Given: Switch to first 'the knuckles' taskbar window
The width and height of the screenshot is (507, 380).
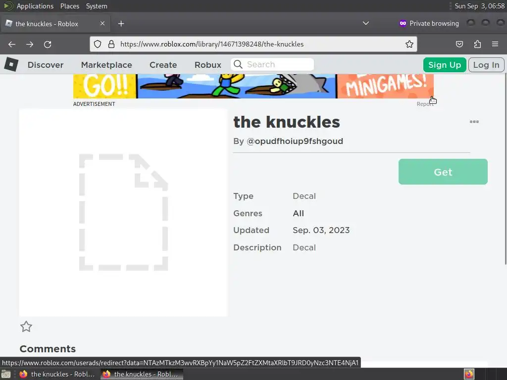Looking at the screenshot, I should (x=57, y=374).
